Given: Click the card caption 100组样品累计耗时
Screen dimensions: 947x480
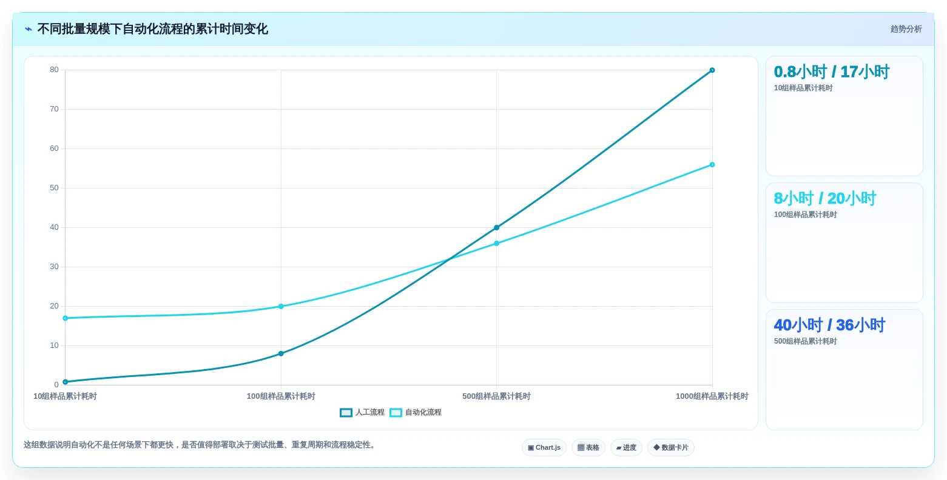Looking at the screenshot, I should click(805, 215).
